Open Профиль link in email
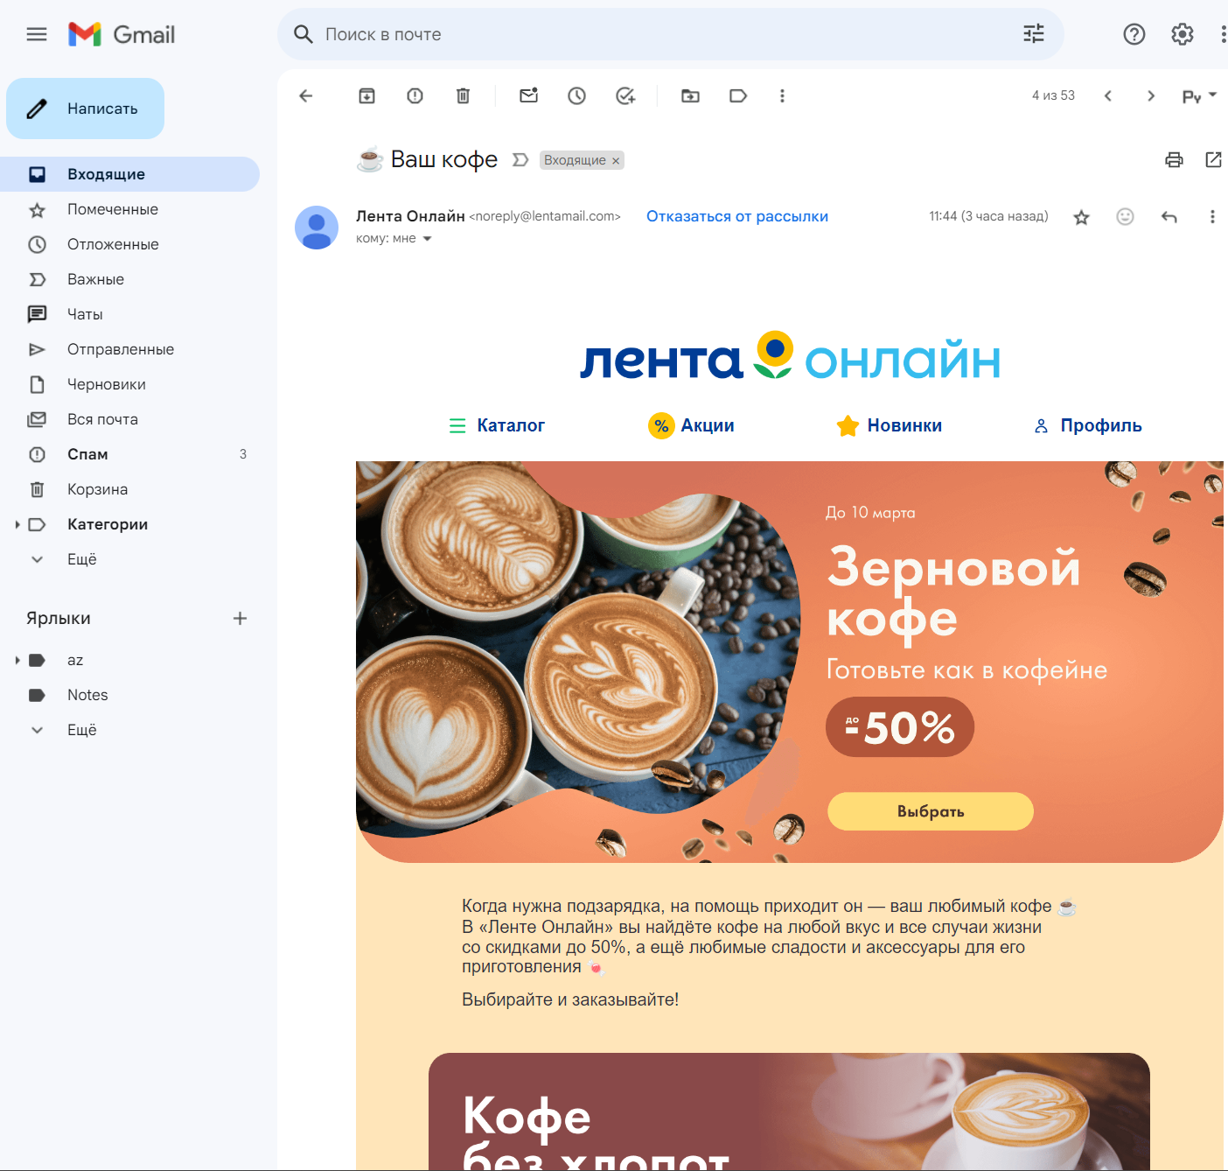The image size is (1228, 1171). coord(1087,425)
